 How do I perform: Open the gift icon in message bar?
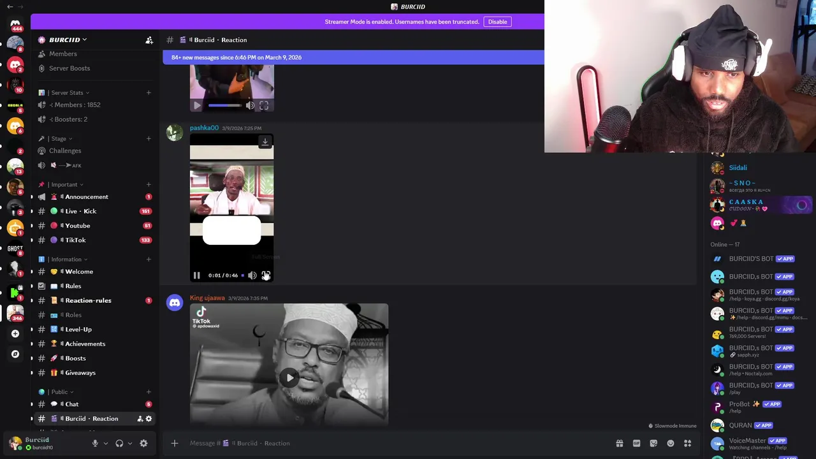coord(619,443)
